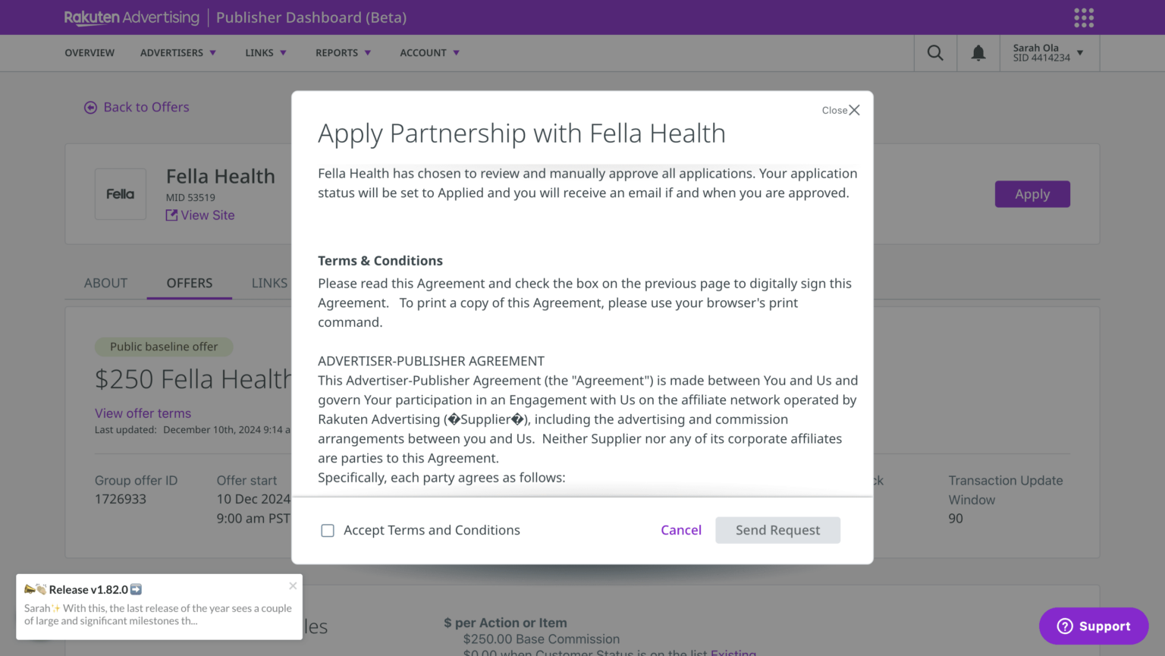Screen dimensions: 1165x656
Task: Cancel the partnership application
Action: point(680,530)
